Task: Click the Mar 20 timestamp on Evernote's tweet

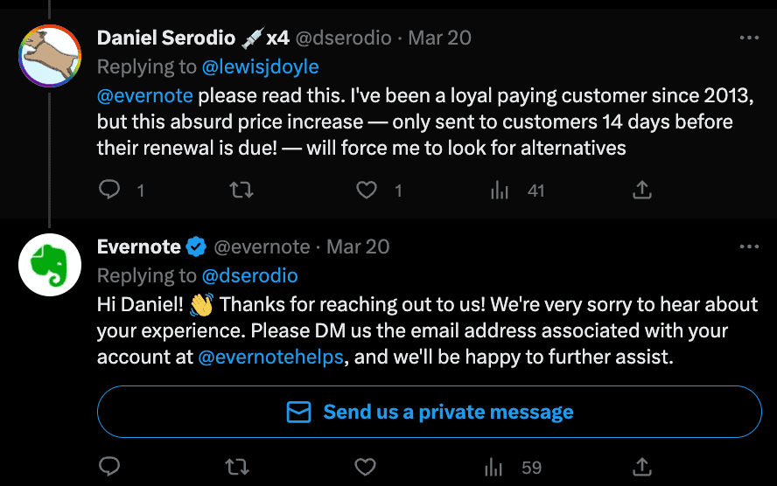Action: 358,246
